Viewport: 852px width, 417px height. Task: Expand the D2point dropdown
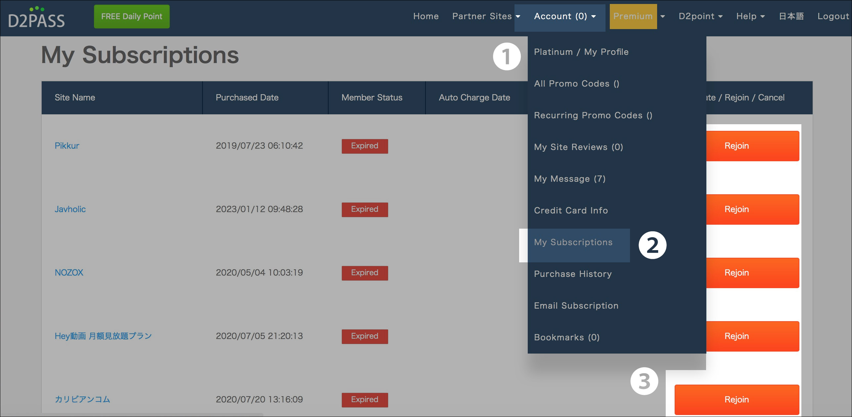pos(700,16)
